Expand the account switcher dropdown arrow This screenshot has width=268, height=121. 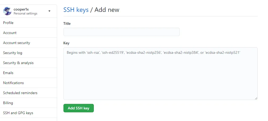[49, 11]
